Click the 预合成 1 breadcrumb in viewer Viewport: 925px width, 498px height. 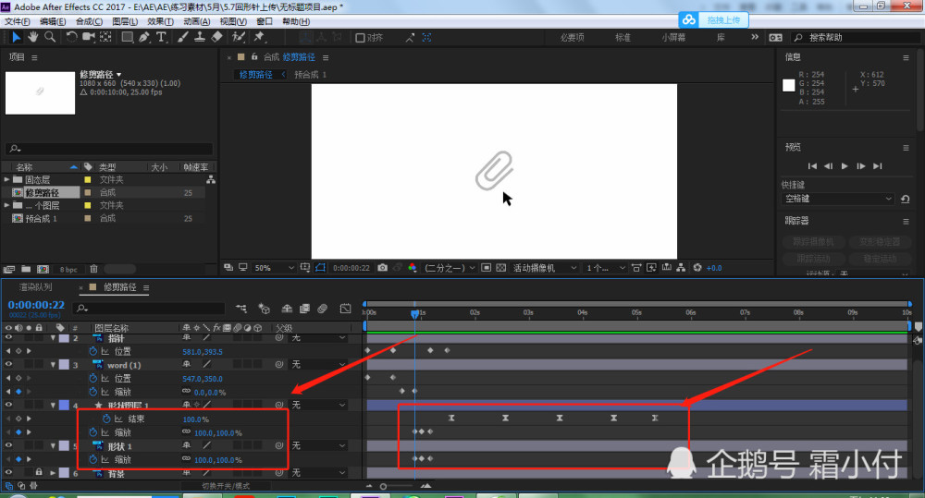coord(310,74)
